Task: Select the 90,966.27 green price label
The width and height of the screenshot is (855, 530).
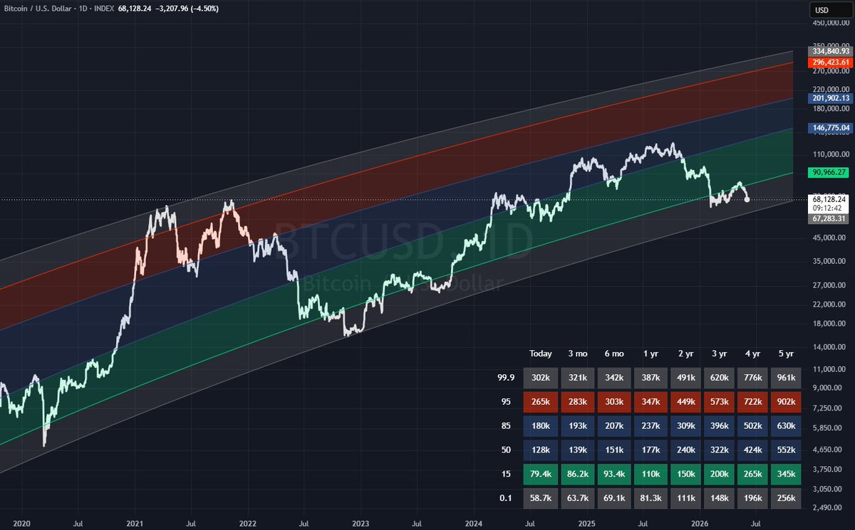Action: point(830,172)
